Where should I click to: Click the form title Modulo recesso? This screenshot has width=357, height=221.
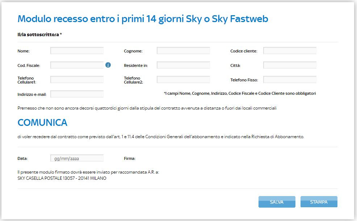click(x=143, y=18)
